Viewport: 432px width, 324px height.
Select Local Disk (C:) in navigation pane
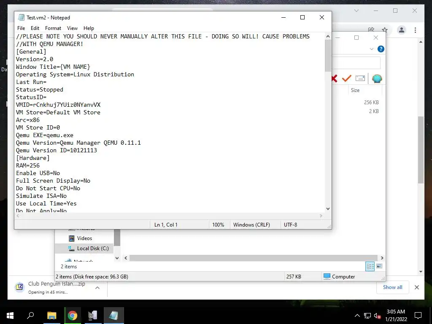click(93, 248)
